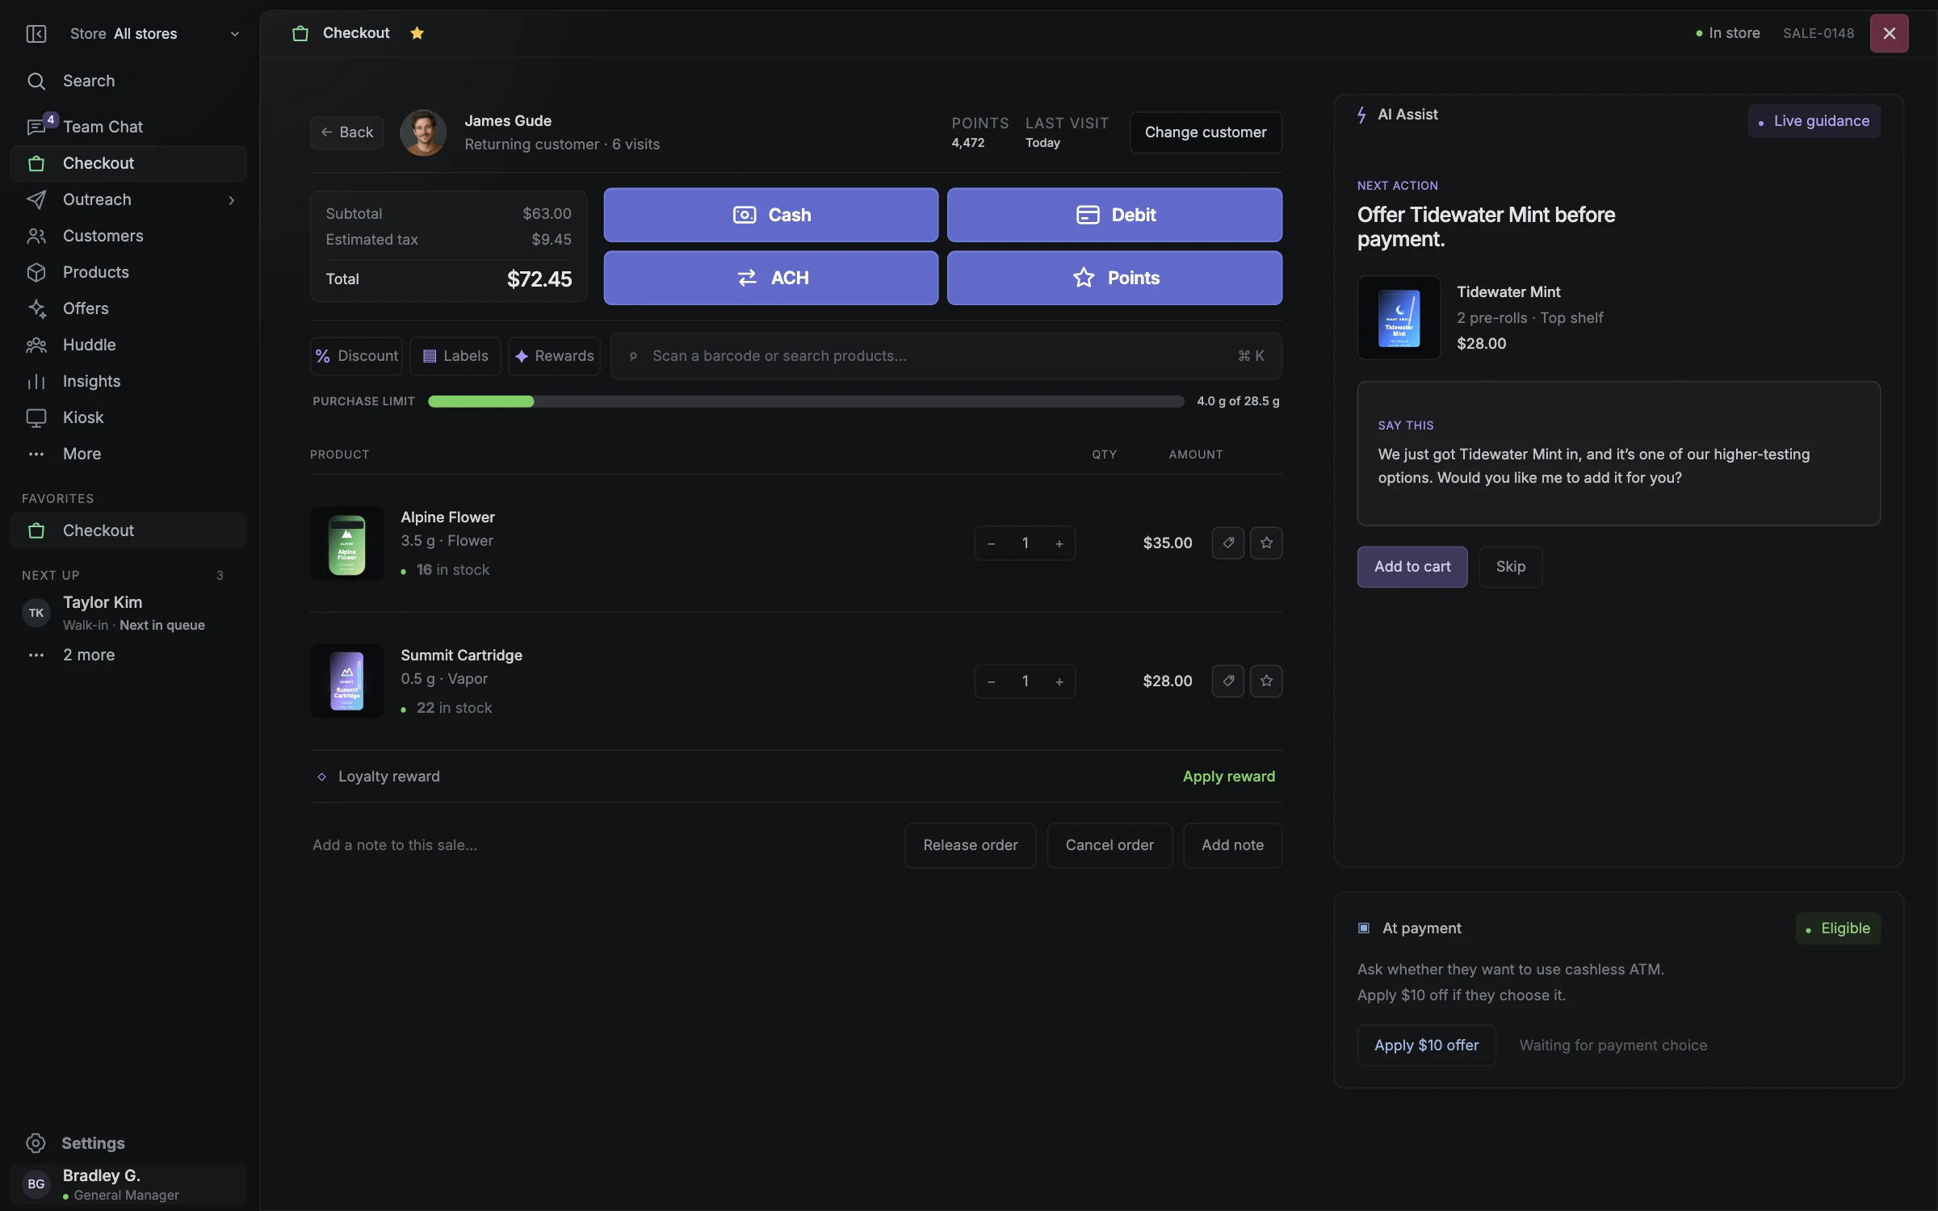Click the purchase limit progress bar
Viewport: 1938px width, 1211px height.
click(806, 401)
